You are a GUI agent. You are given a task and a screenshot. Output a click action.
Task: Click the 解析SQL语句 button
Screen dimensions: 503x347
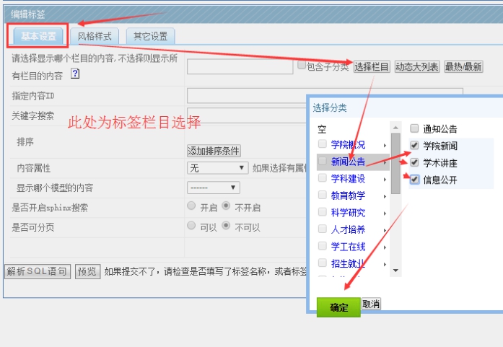pyautogui.click(x=38, y=272)
